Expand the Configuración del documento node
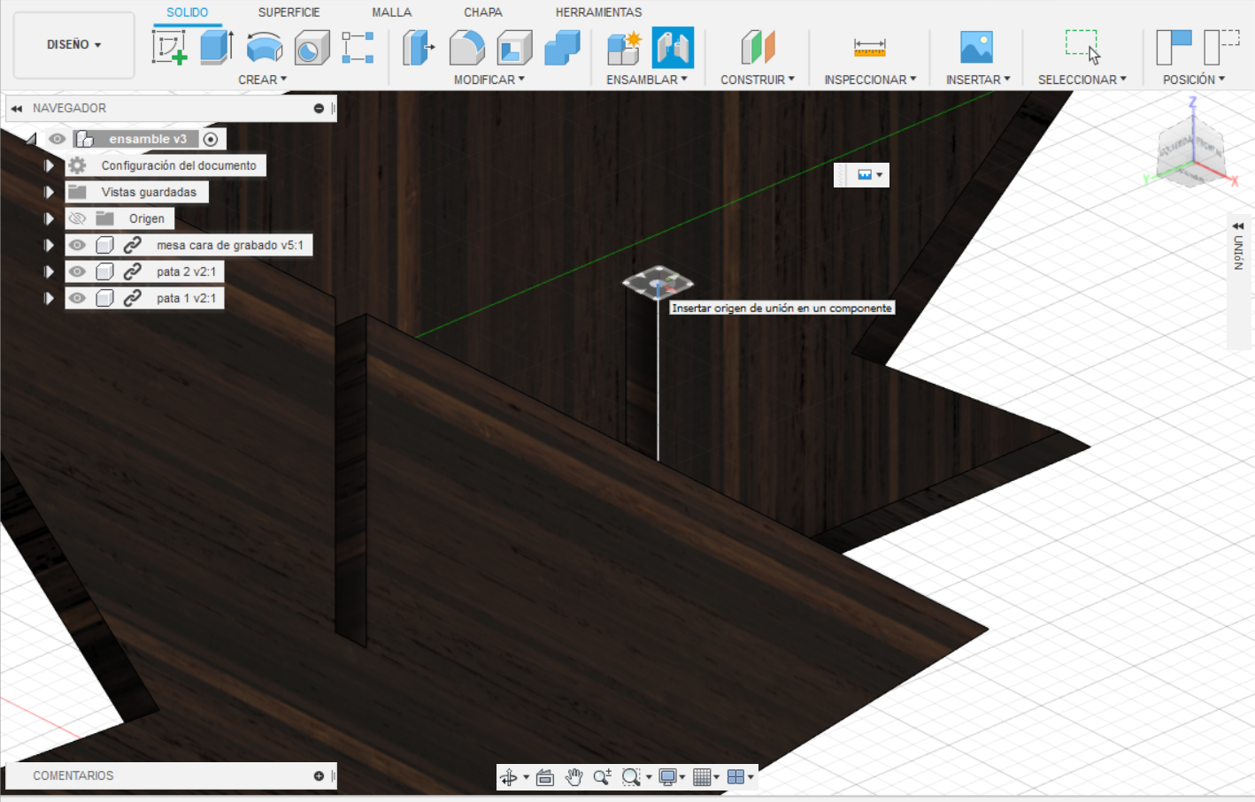This screenshot has height=802, width=1255. (x=50, y=165)
